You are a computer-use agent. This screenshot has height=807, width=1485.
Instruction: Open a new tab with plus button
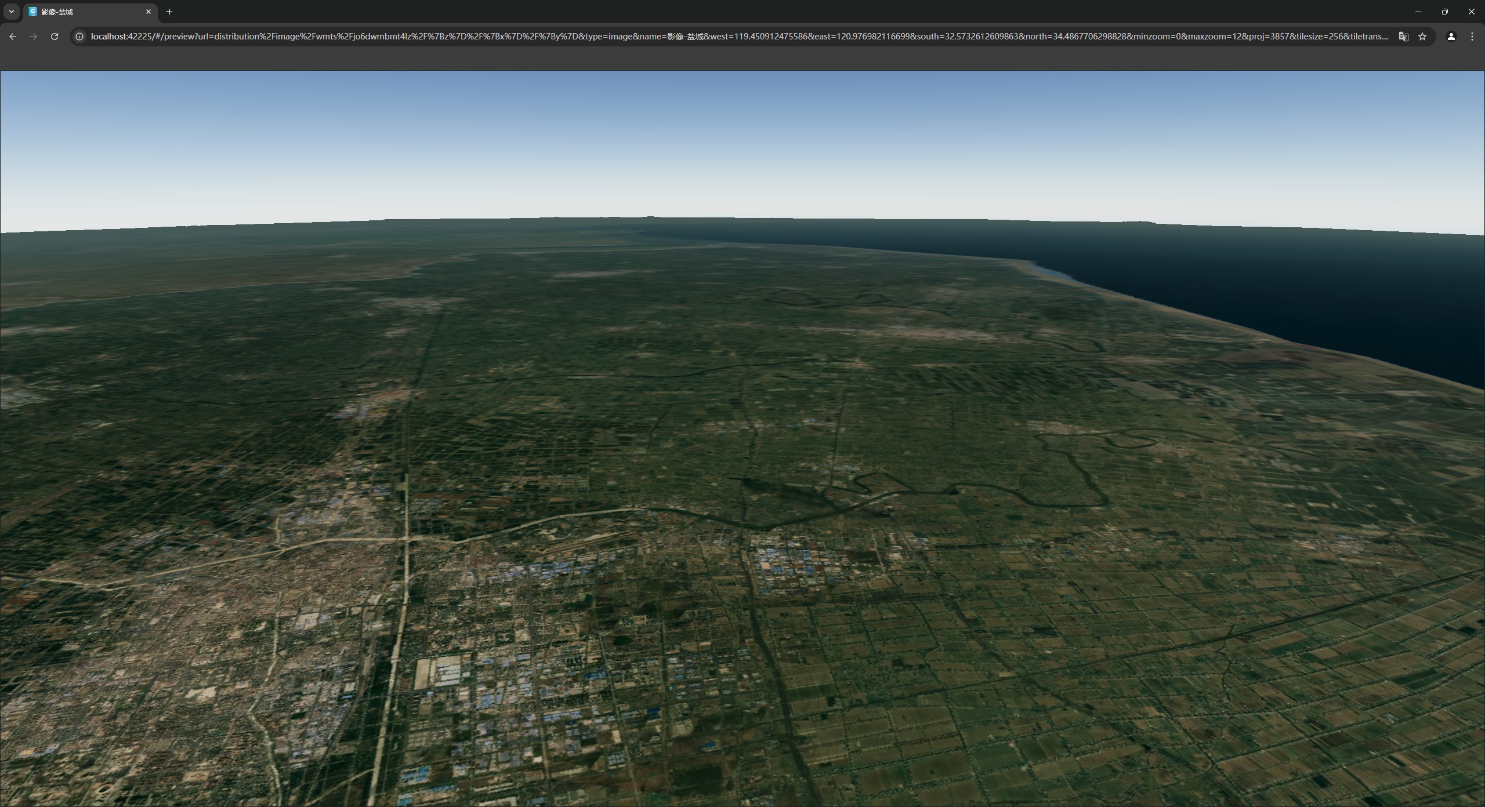[169, 12]
